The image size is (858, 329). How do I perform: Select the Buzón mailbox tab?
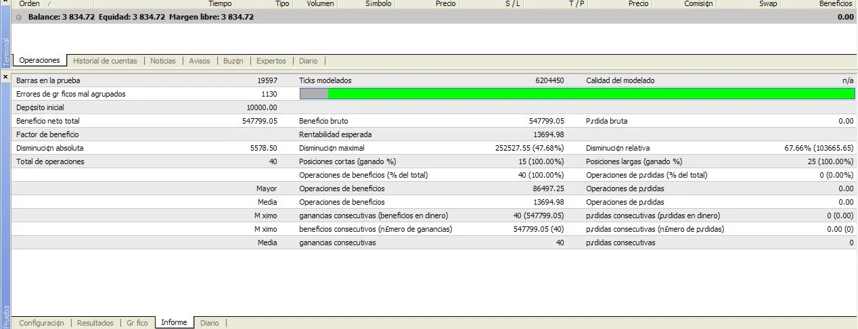pos(233,61)
